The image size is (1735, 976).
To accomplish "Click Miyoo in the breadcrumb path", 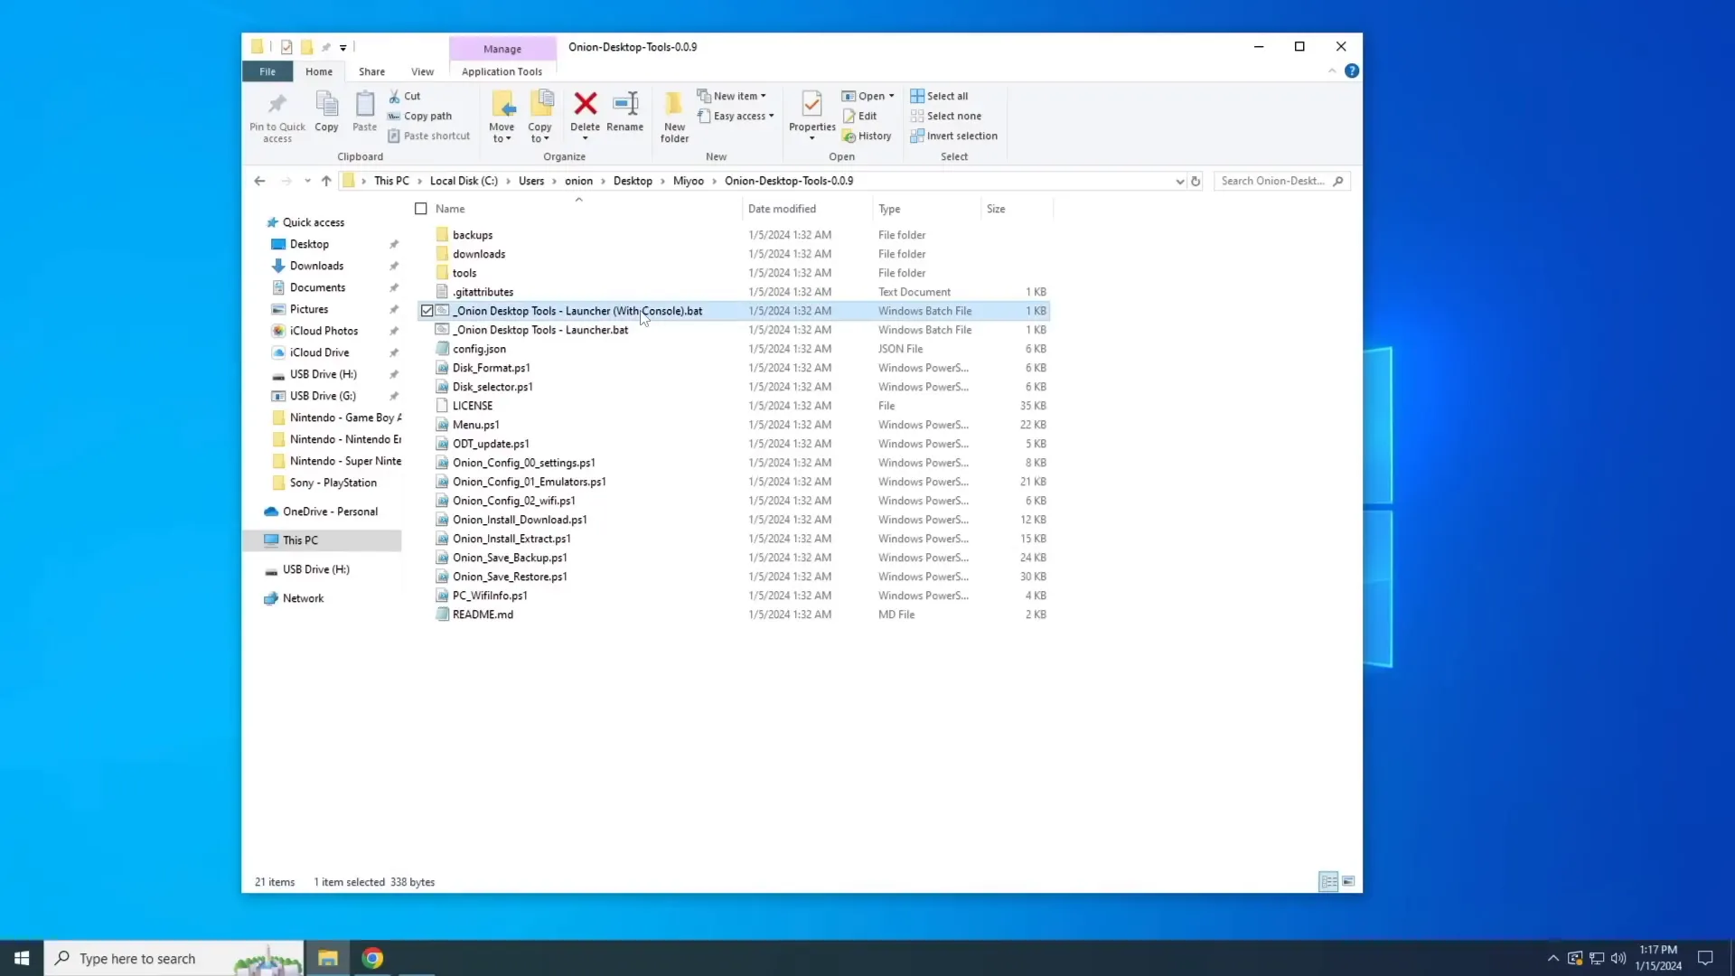I will coord(689,181).
